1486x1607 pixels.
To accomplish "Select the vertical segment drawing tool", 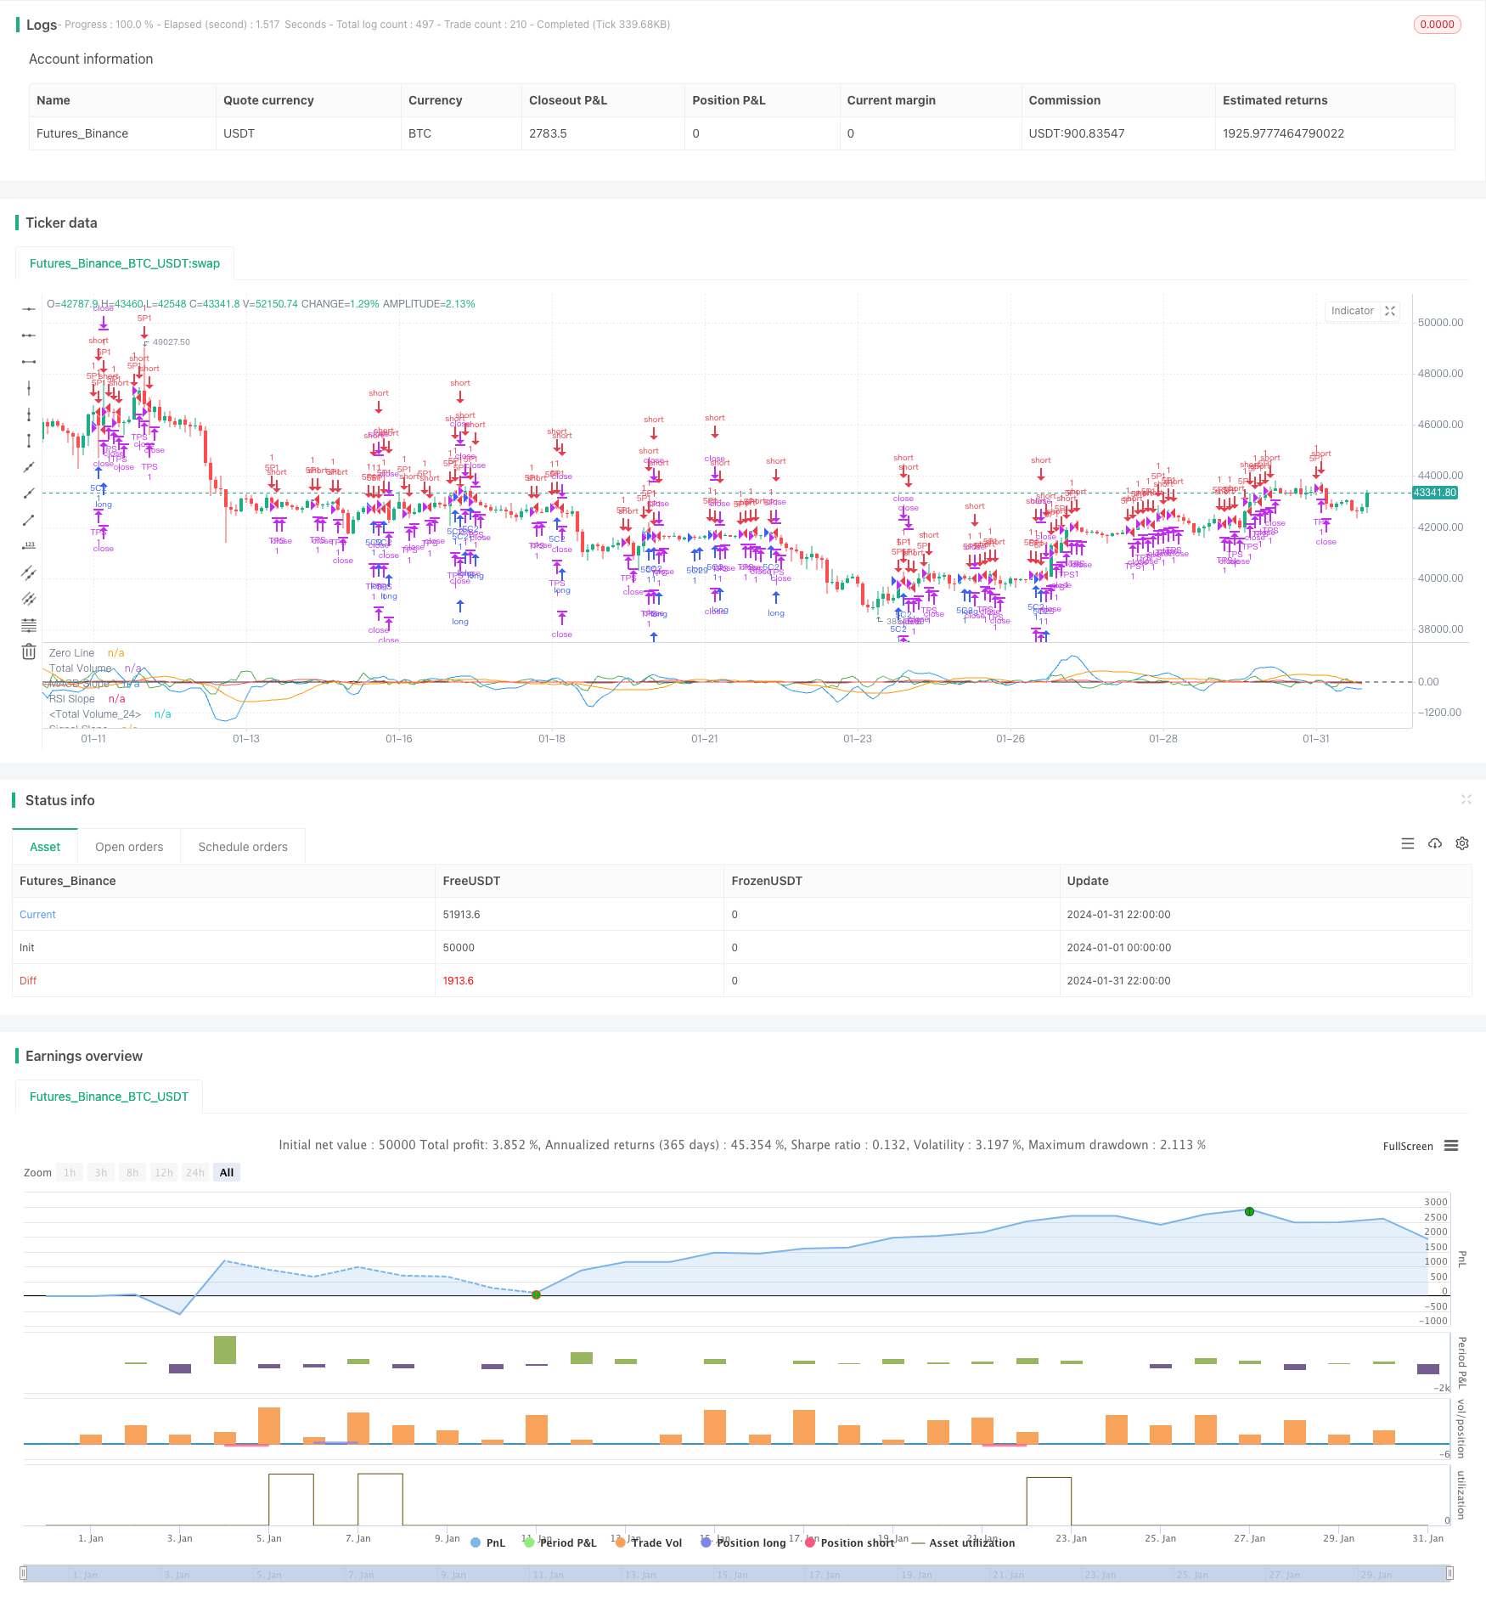I will click(x=29, y=441).
